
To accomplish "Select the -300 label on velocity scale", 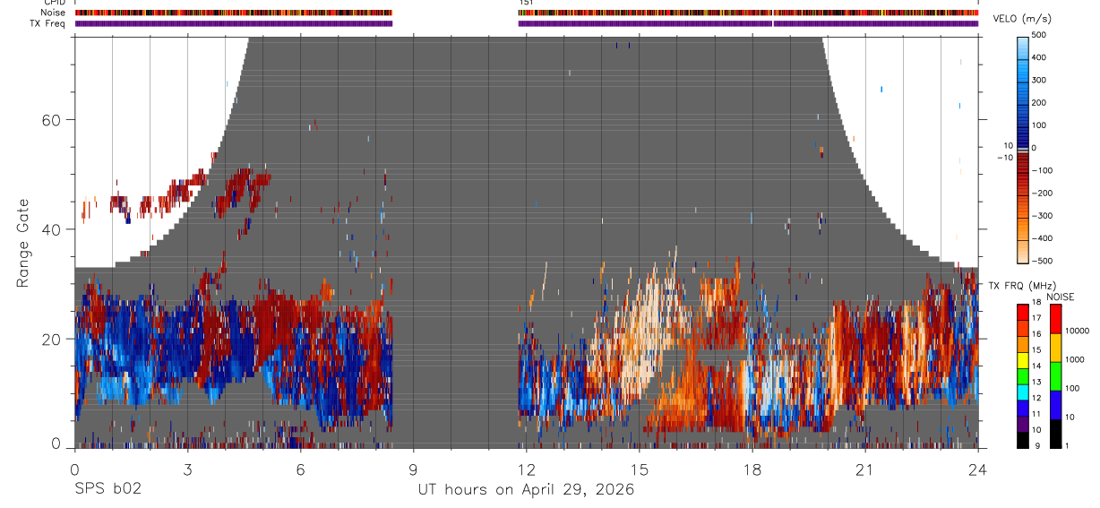I will 1040,216.
